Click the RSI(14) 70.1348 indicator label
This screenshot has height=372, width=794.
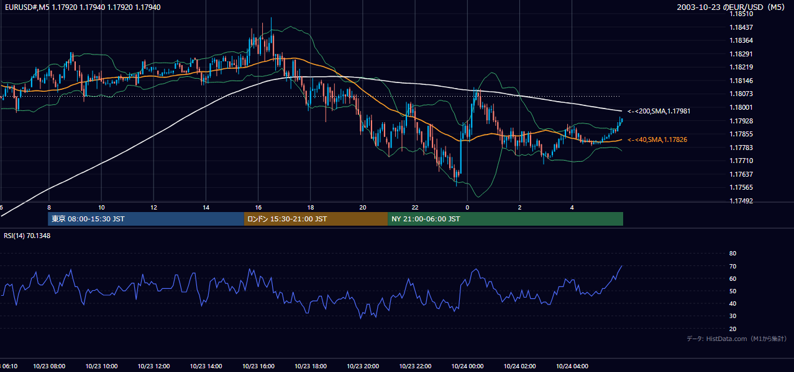tap(27, 236)
